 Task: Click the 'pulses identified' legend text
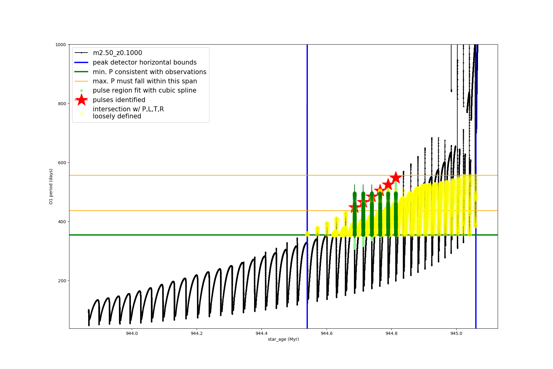point(119,100)
